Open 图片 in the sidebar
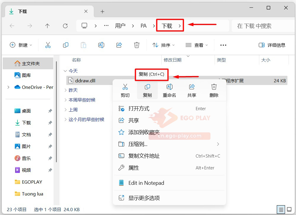This screenshot has height=215, width=296. coord(28,146)
